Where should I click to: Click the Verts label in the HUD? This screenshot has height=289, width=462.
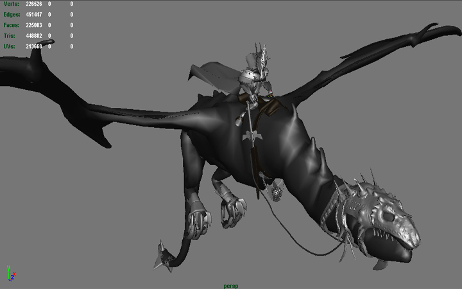[x=11, y=4]
